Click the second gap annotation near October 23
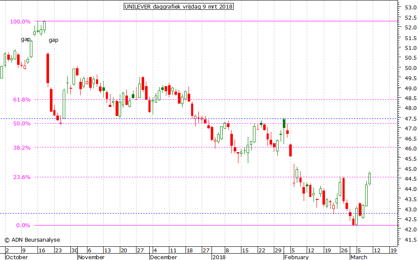 coord(53,40)
